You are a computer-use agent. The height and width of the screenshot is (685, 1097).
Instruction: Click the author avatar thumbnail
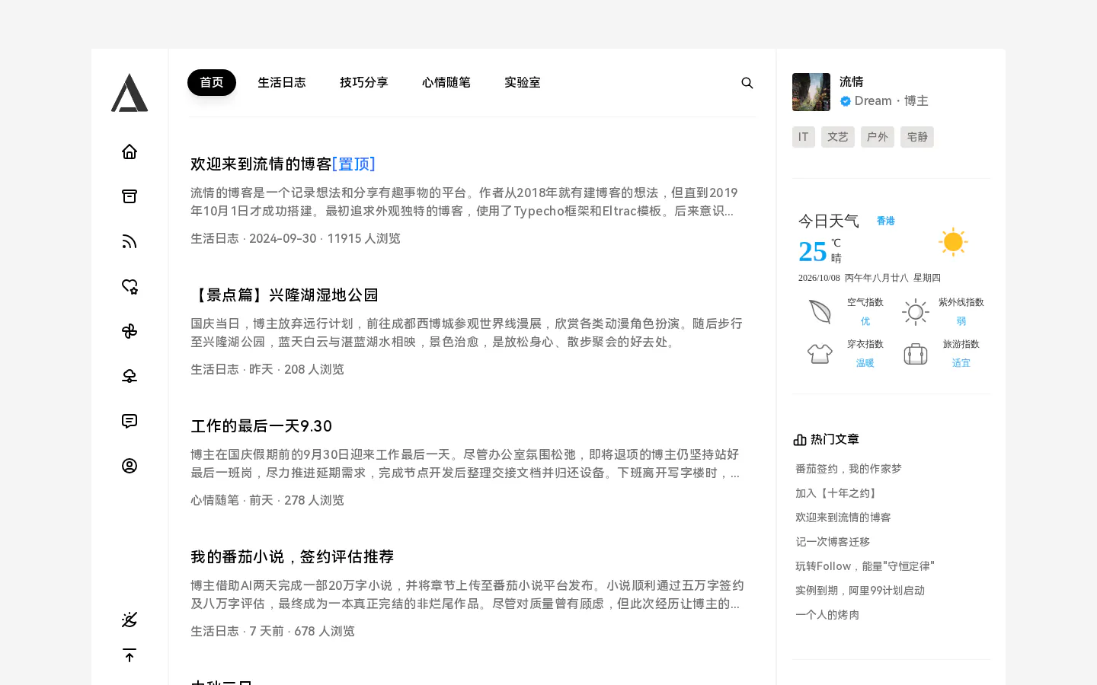click(811, 92)
